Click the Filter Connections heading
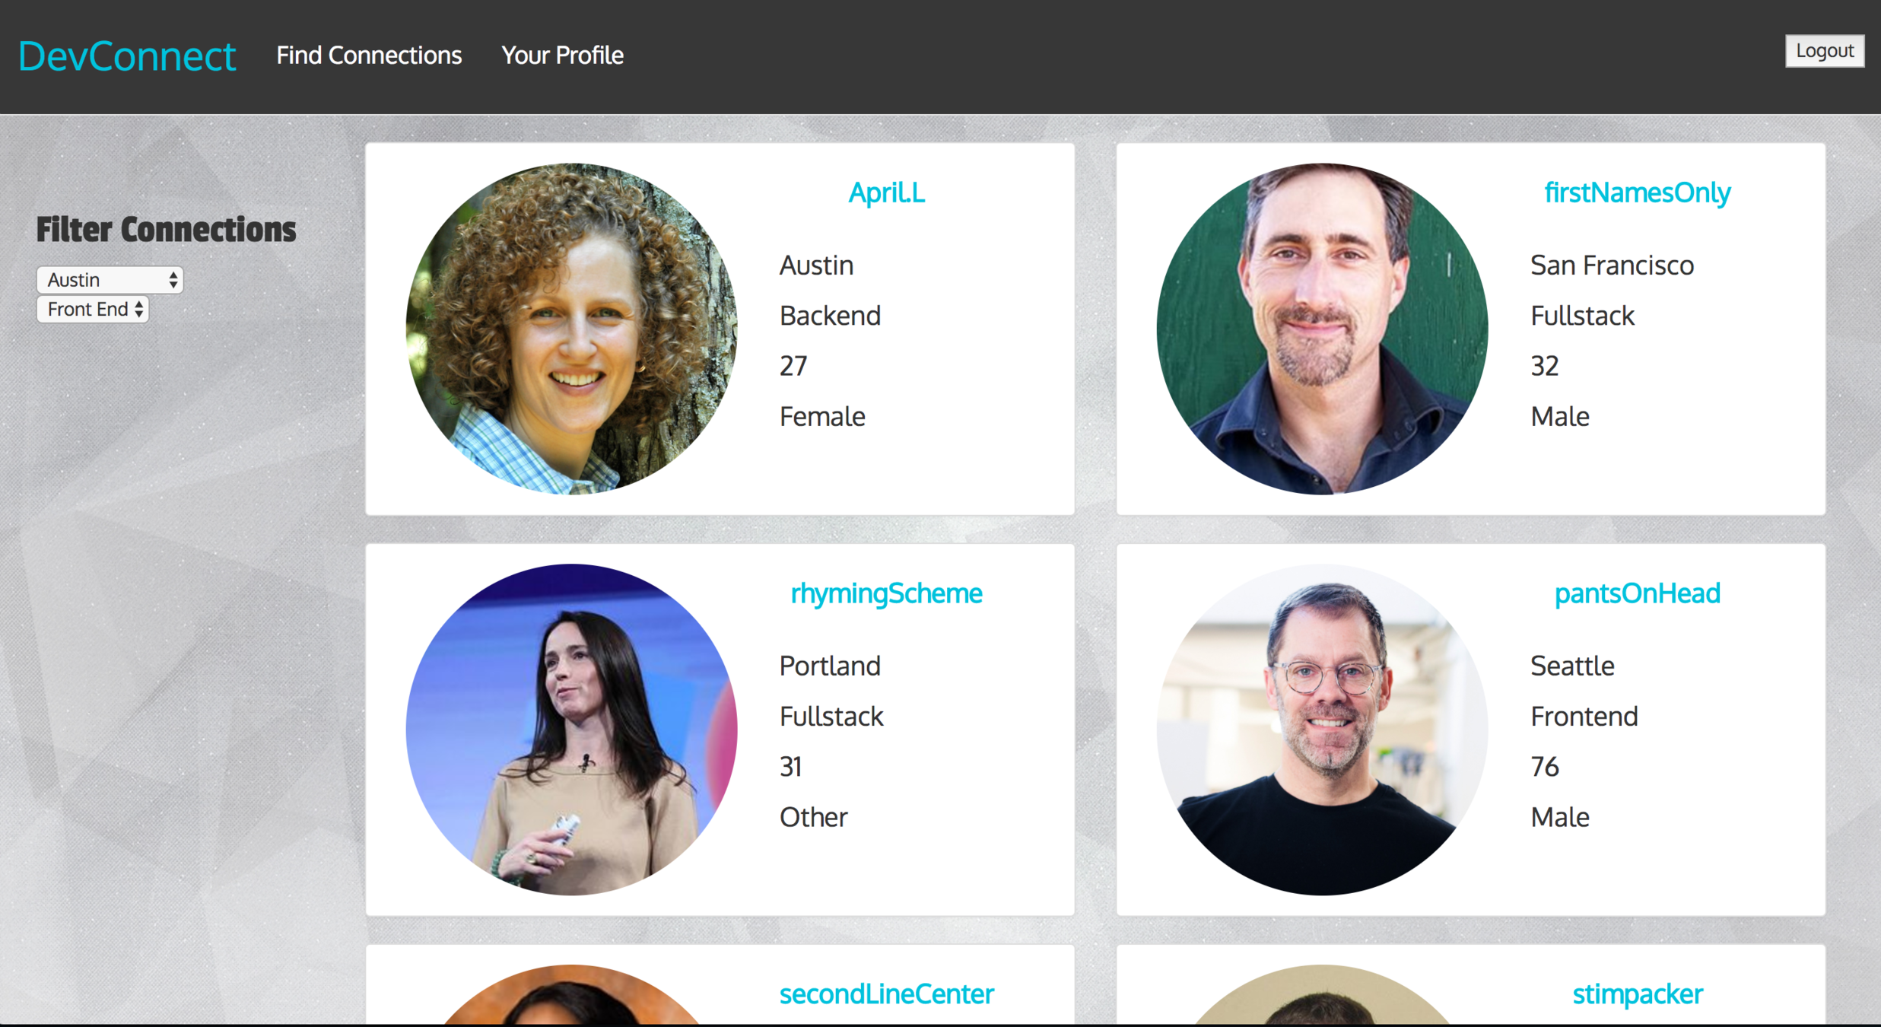This screenshot has width=1881, height=1027. 166,230
